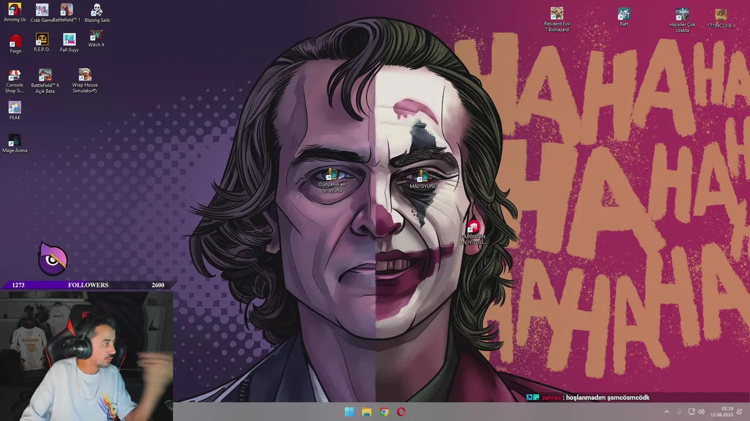
Task: Select the Blazing Sails desktop icon
Action: pyautogui.click(x=97, y=13)
